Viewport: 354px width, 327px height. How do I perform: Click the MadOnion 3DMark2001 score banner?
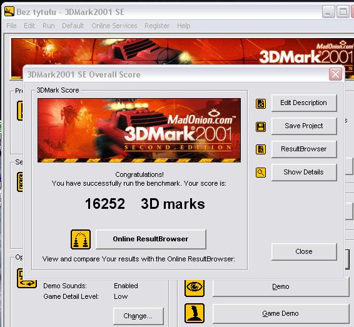coord(139,130)
